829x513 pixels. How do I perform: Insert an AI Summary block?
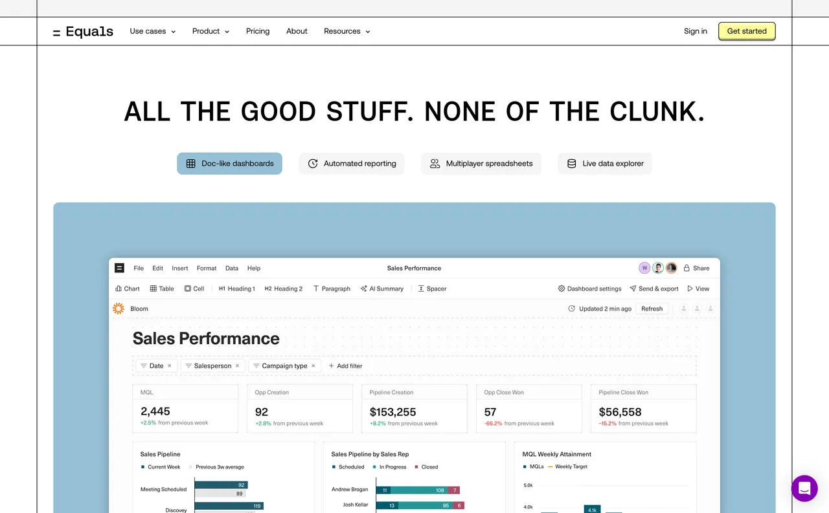[x=382, y=289]
